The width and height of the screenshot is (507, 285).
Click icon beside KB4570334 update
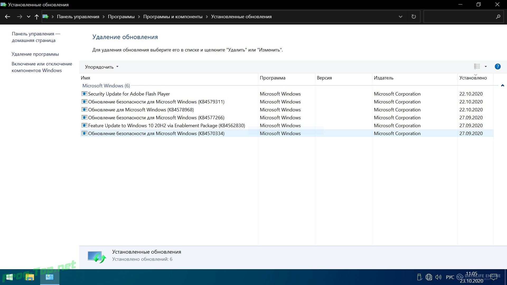84,133
